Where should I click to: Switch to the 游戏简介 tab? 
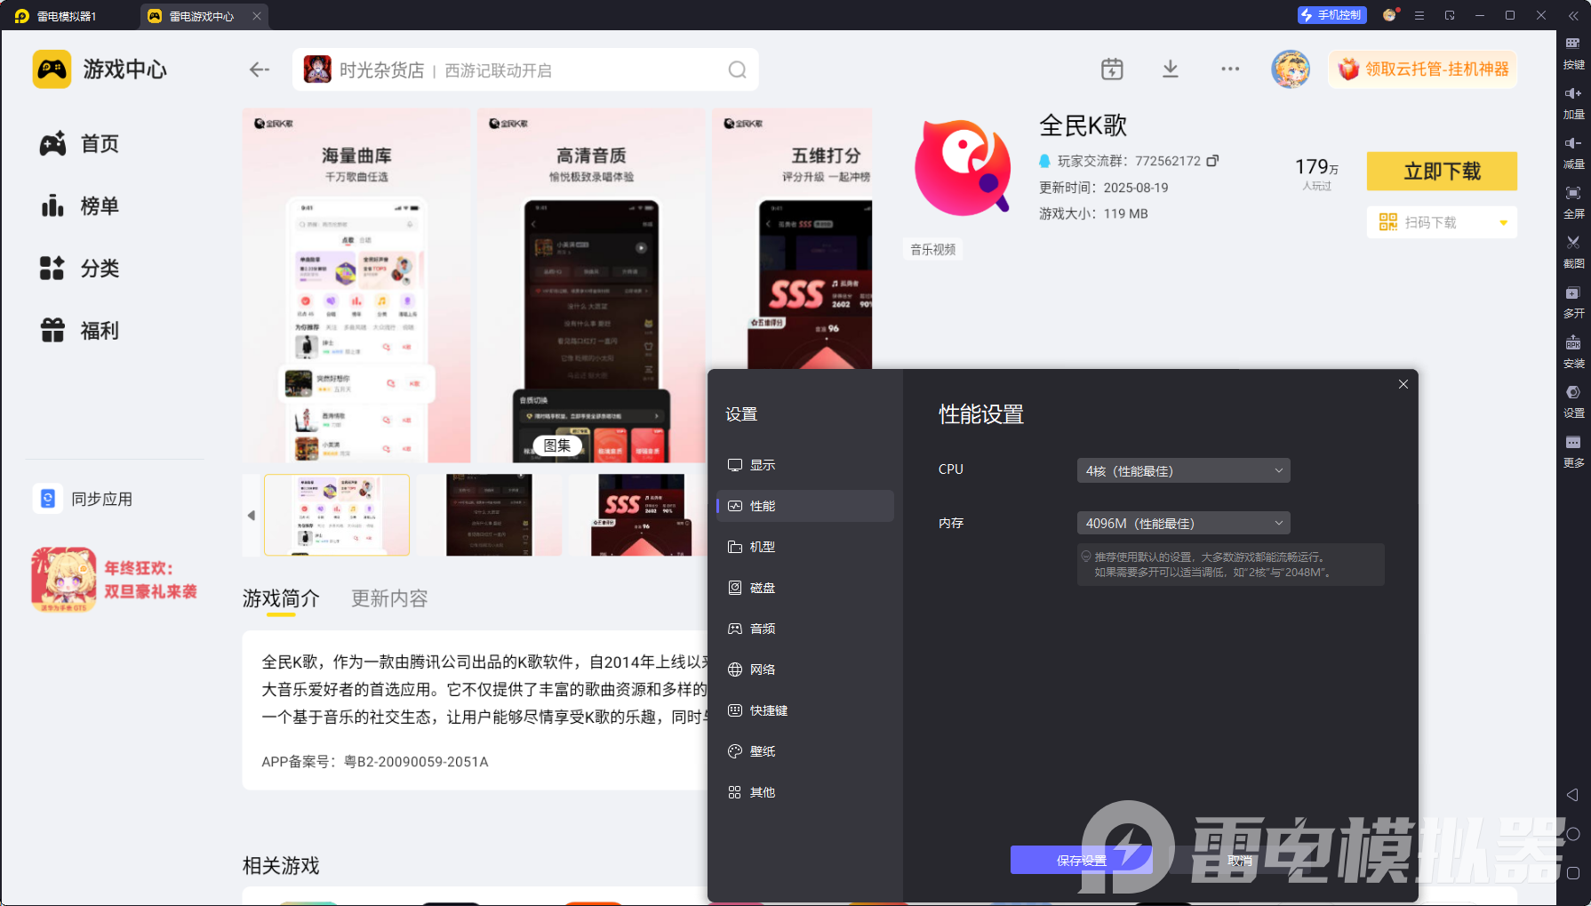click(x=281, y=598)
